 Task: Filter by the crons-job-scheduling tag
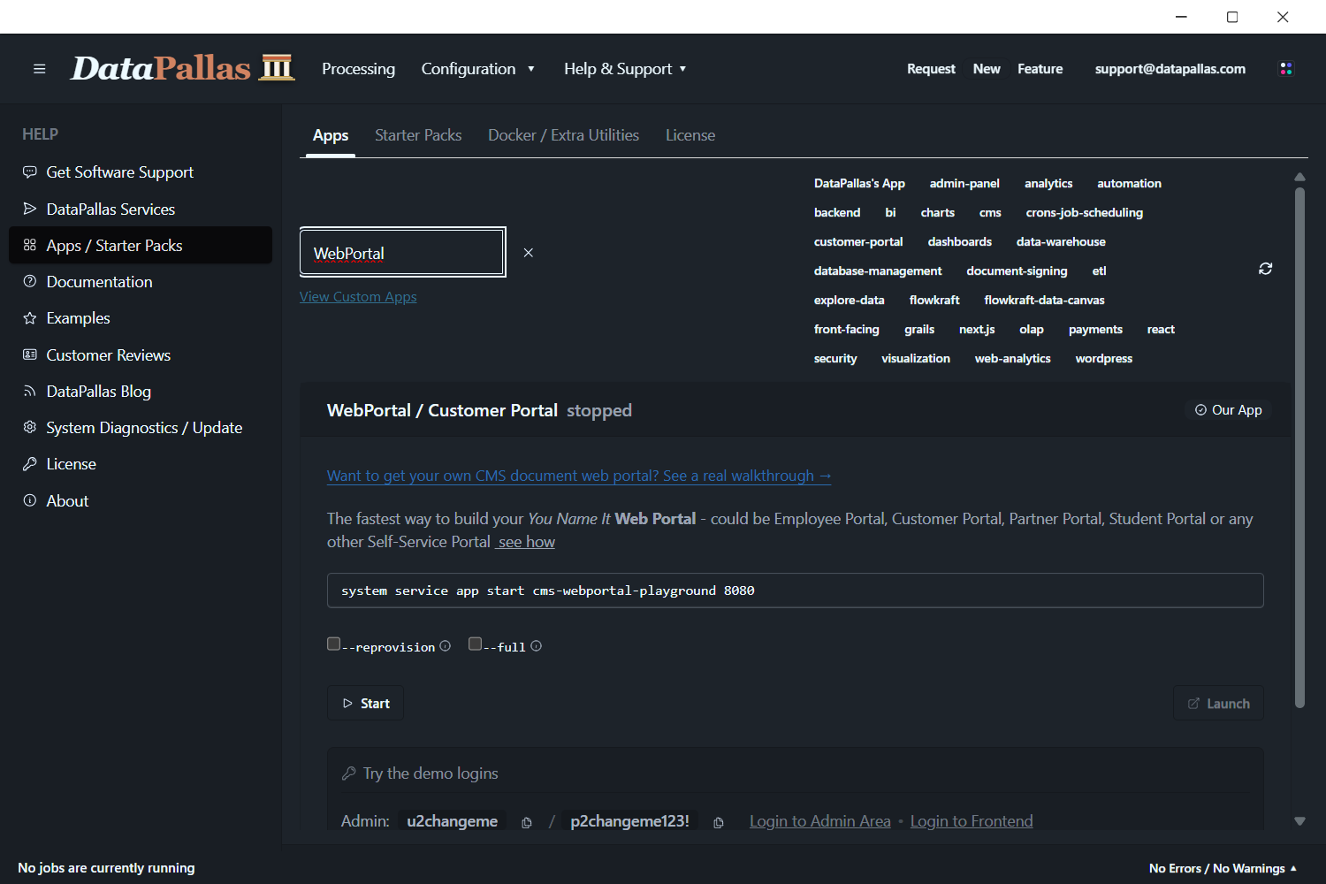pos(1084,213)
